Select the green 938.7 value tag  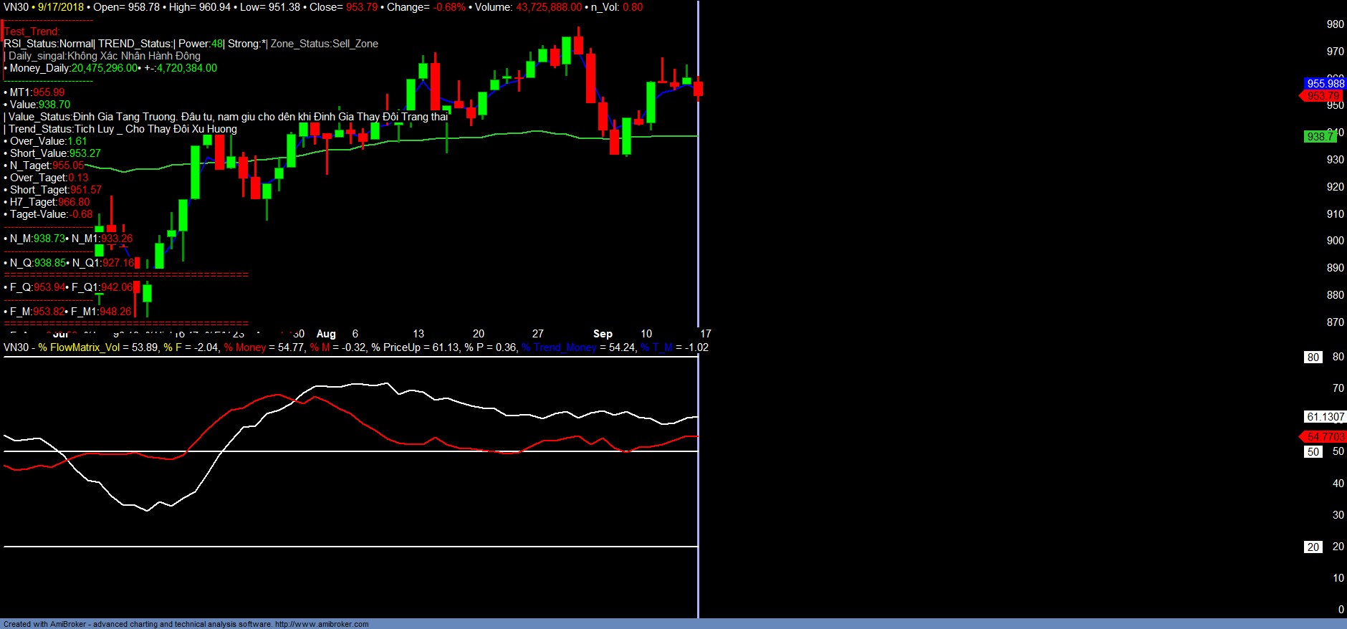(1319, 137)
